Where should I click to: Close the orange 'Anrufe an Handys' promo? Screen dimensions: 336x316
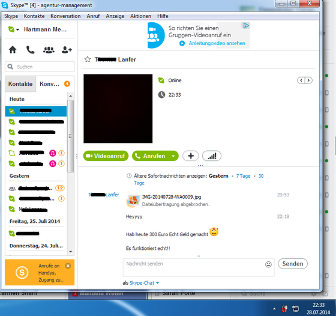tap(68, 266)
